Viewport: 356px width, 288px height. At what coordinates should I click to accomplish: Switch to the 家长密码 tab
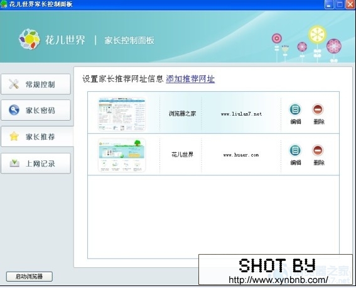[36, 110]
